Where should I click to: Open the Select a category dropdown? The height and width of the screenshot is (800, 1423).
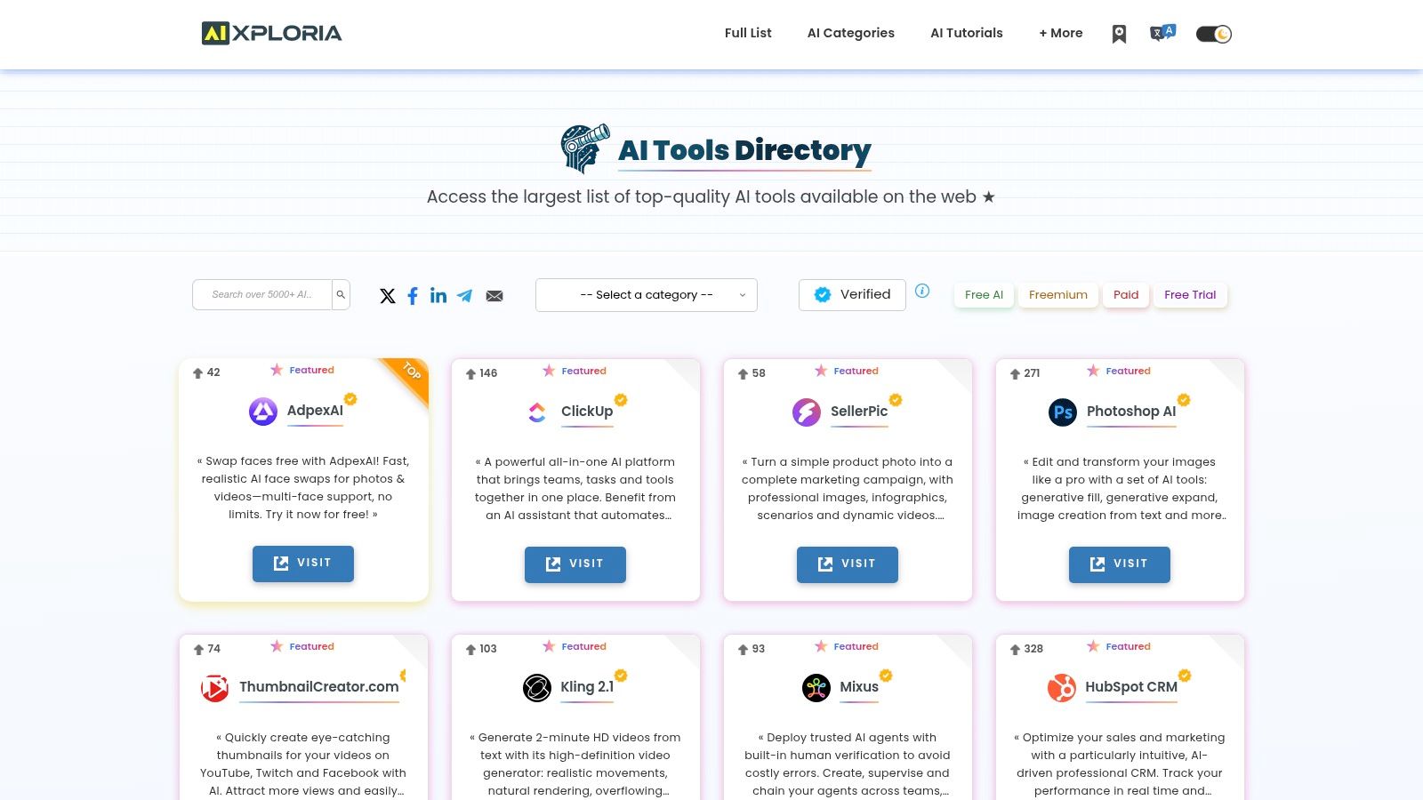coord(647,295)
